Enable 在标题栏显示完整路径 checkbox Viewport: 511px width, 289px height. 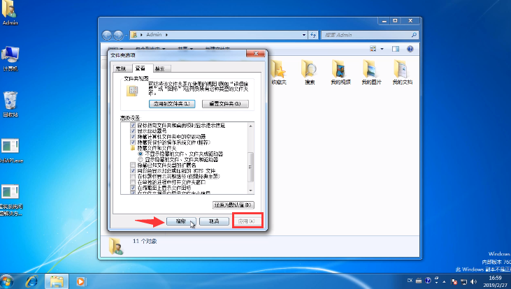pyautogui.click(x=133, y=177)
